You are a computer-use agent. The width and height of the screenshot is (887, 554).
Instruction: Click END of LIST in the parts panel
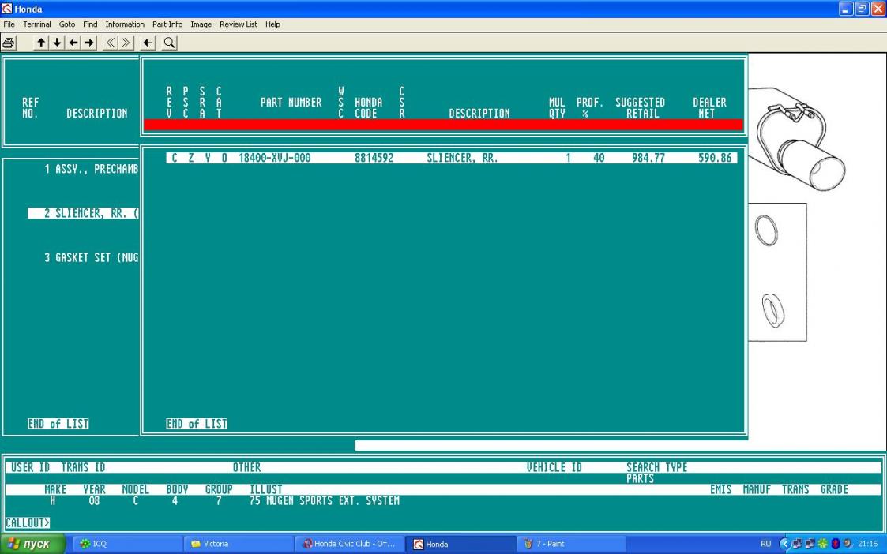(197, 424)
